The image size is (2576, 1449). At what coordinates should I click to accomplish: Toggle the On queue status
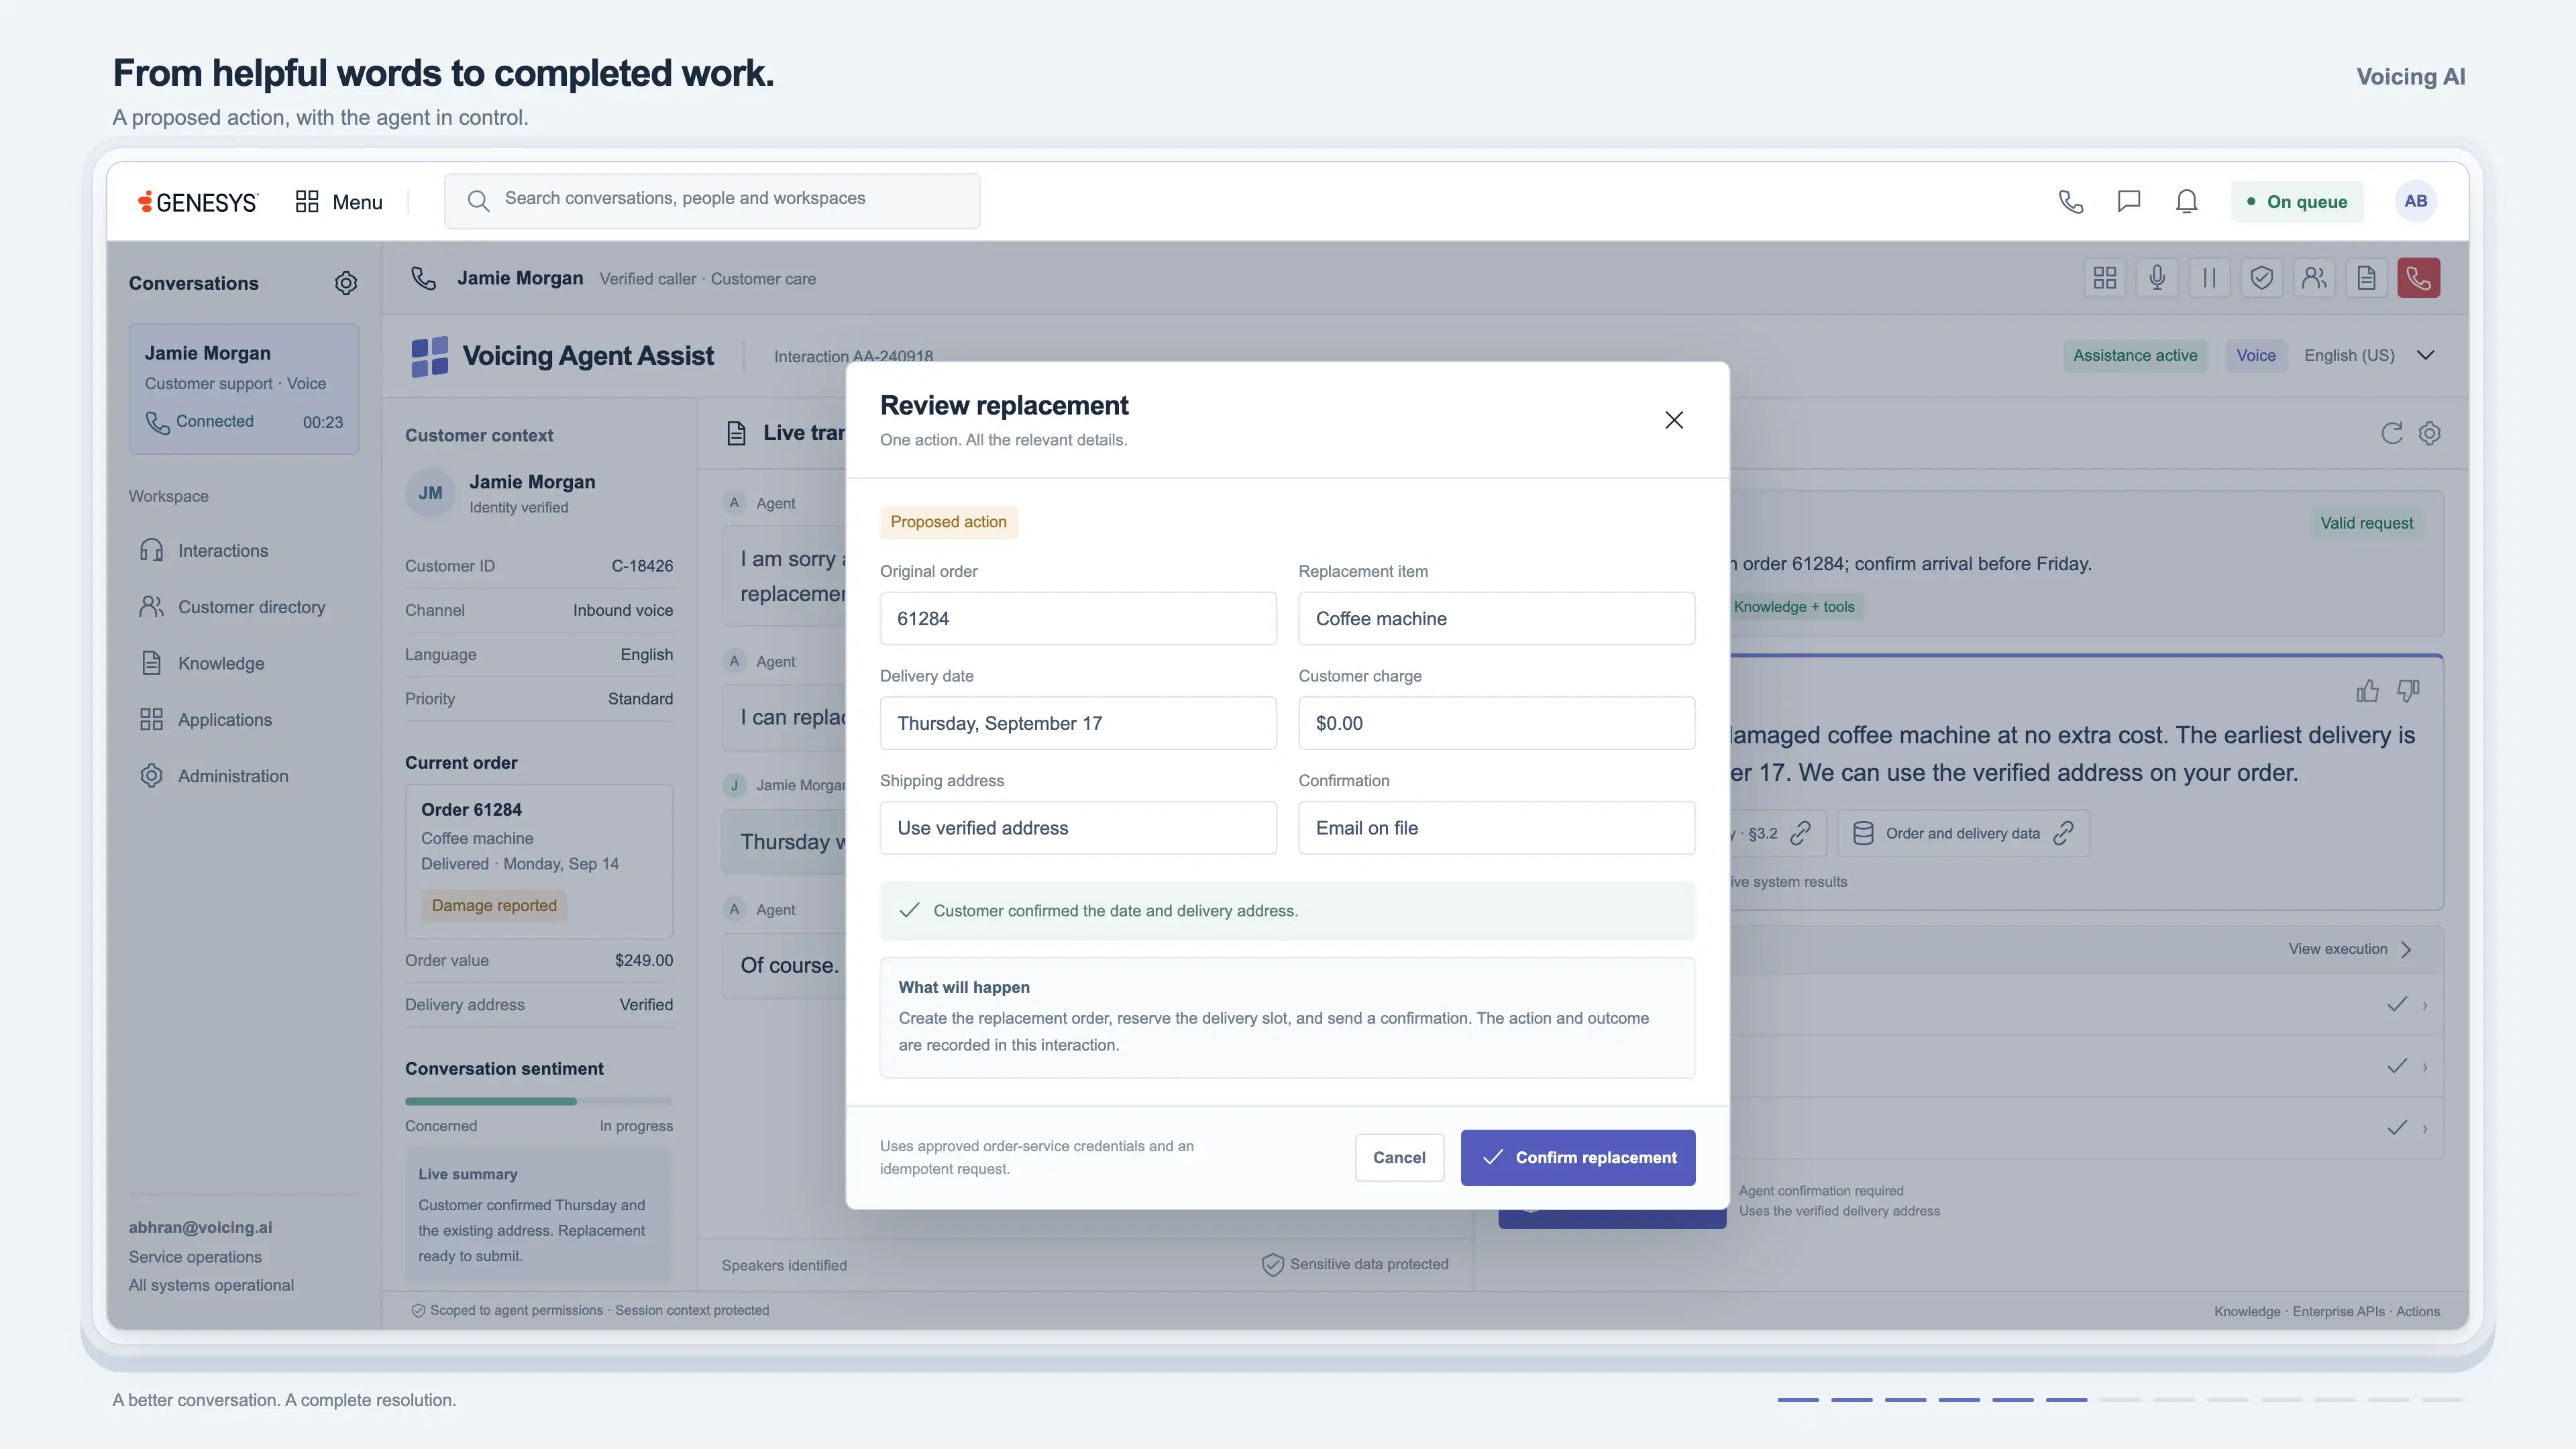point(2297,201)
